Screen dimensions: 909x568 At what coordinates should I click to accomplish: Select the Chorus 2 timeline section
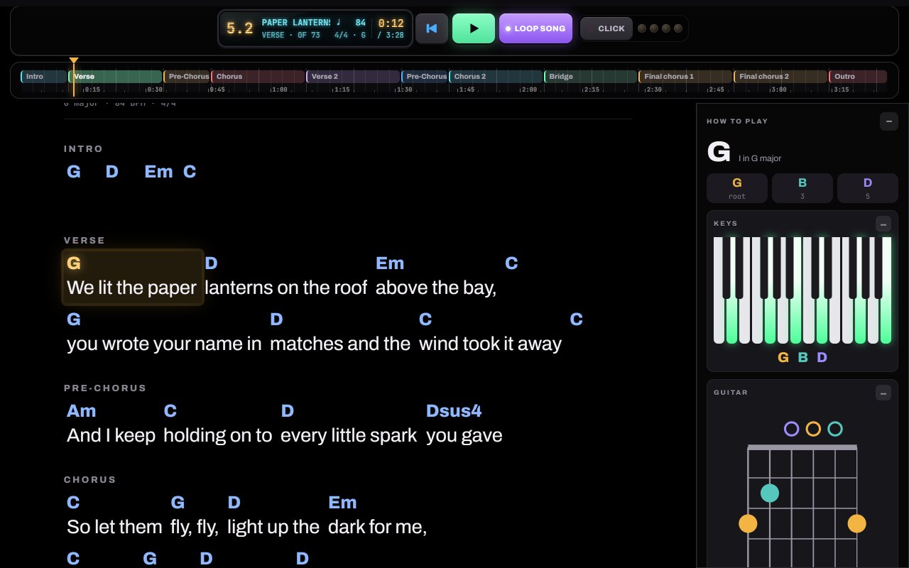click(496, 77)
